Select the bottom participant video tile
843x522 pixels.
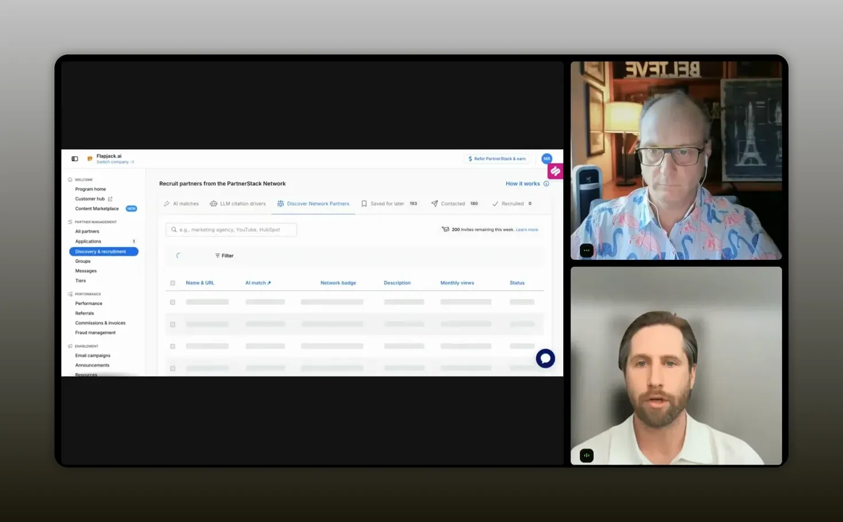point(676,365)
